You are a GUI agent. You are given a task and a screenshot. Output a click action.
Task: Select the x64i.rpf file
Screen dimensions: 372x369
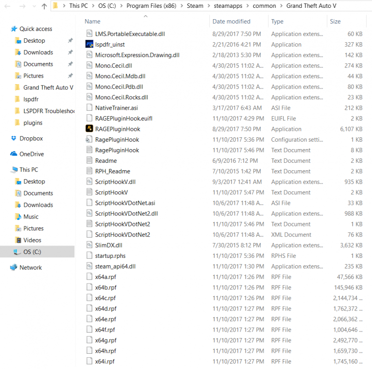104,361
